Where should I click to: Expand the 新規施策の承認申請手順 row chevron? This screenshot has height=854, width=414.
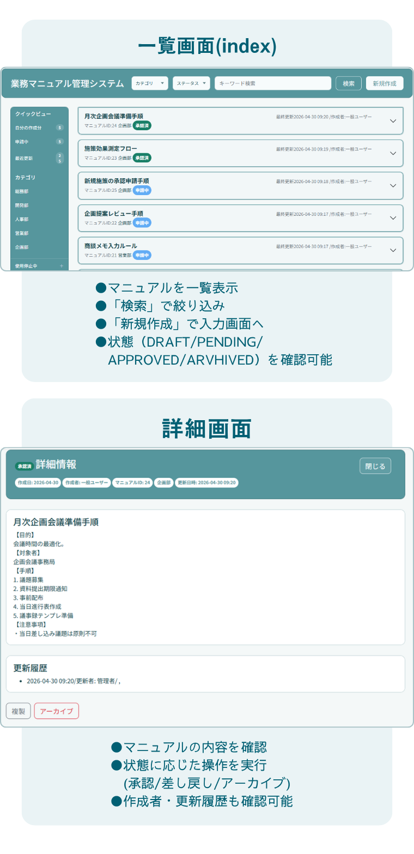tap(393, 185)
